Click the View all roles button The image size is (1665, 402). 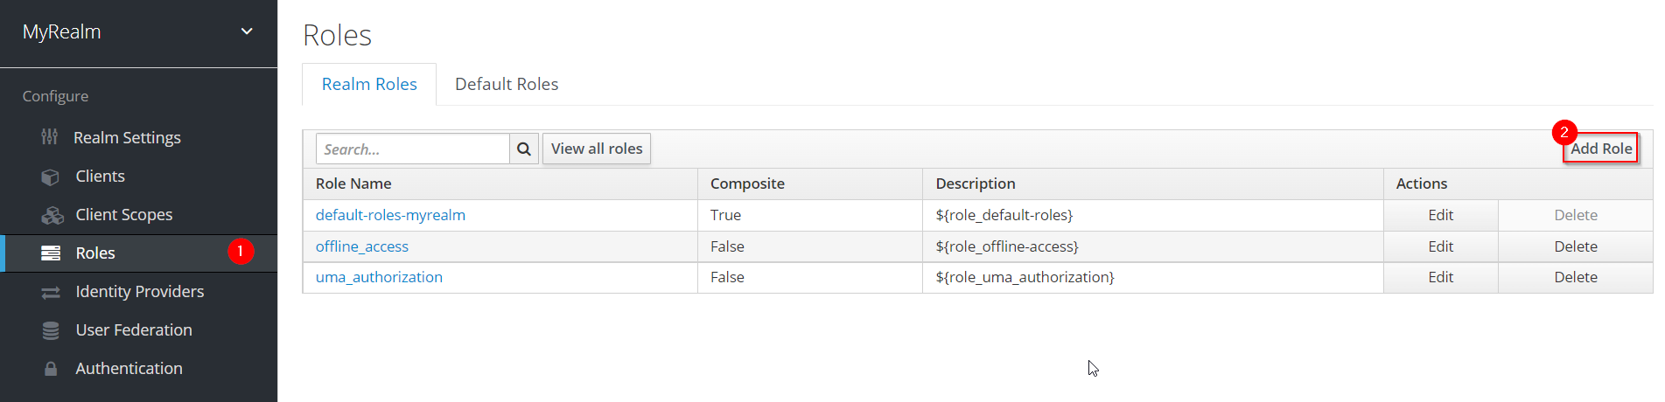click(x=597, y=149)
